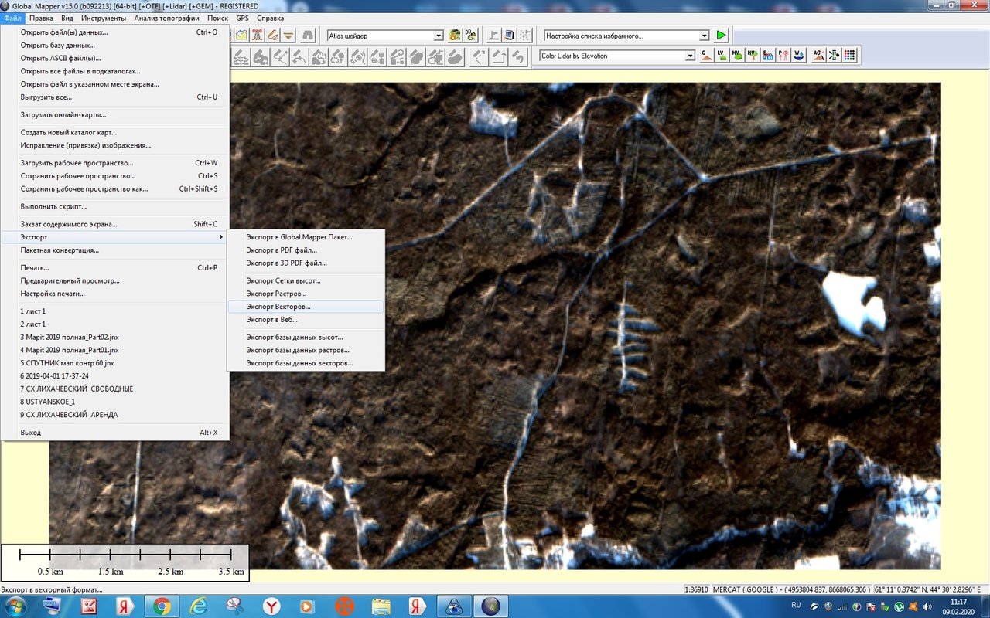The image size is (990, 618).
Task: Open the Справка menu
Action: tap(270, 18)
